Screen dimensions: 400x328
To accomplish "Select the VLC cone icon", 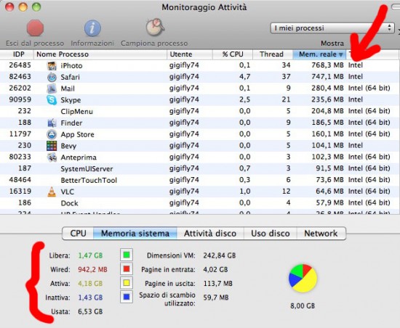I will [52, 192].
